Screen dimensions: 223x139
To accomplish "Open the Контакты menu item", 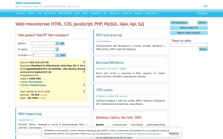I will point(151,13).
